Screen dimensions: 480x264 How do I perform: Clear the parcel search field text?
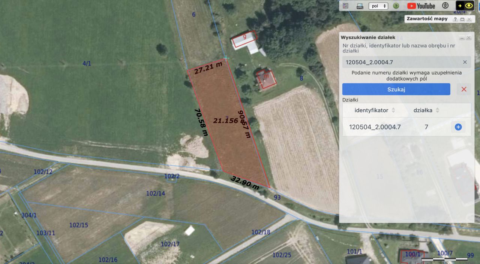click(465, 62)
